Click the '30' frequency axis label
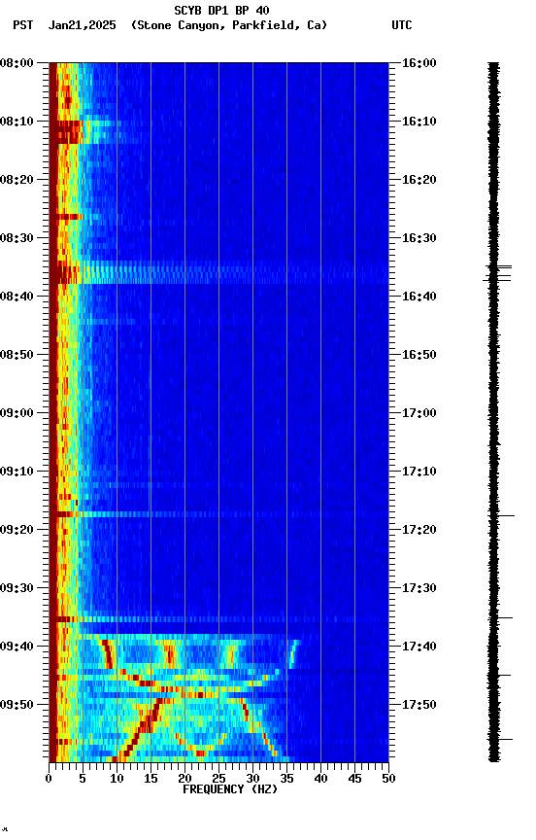 point(252,779)
